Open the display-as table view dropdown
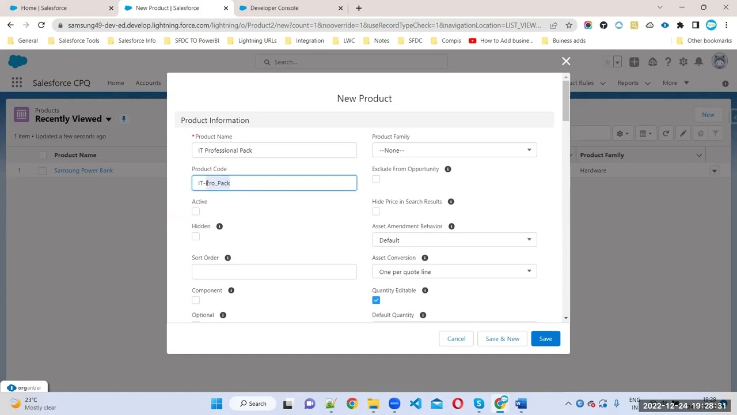 646,134
